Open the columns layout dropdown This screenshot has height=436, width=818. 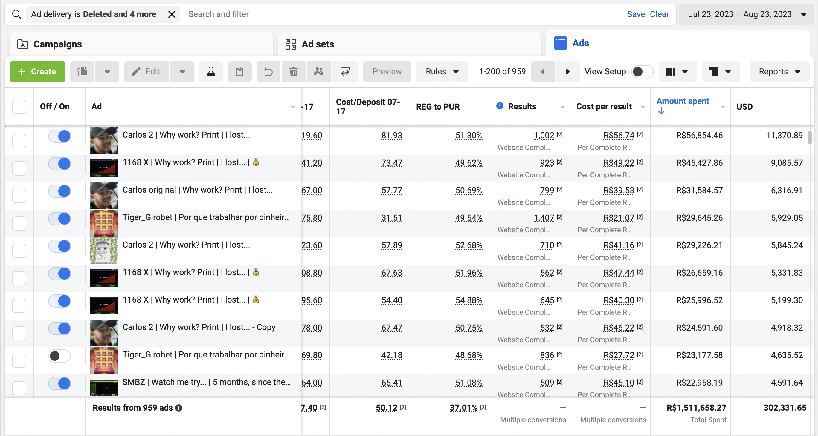pos(677,72)
